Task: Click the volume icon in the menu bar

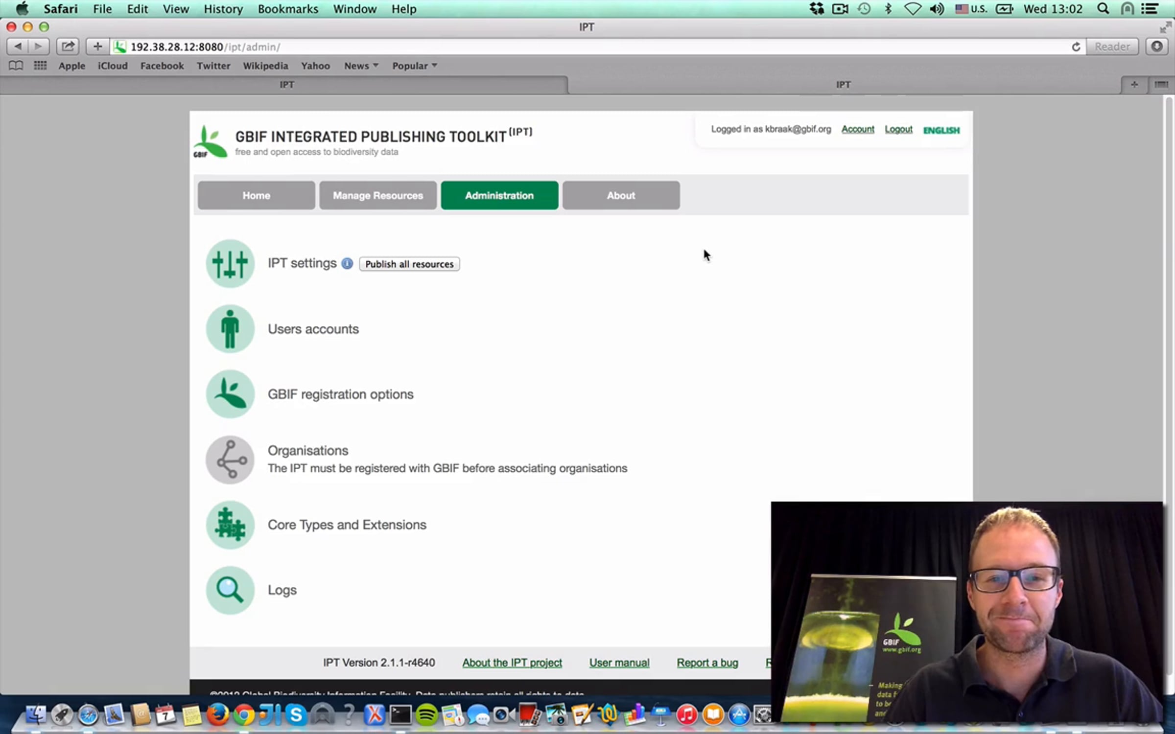Action: 937,9
